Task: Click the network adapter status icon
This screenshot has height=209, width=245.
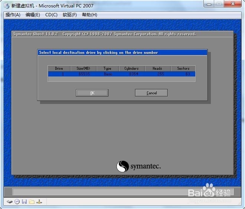Action: tap(39, 202)
